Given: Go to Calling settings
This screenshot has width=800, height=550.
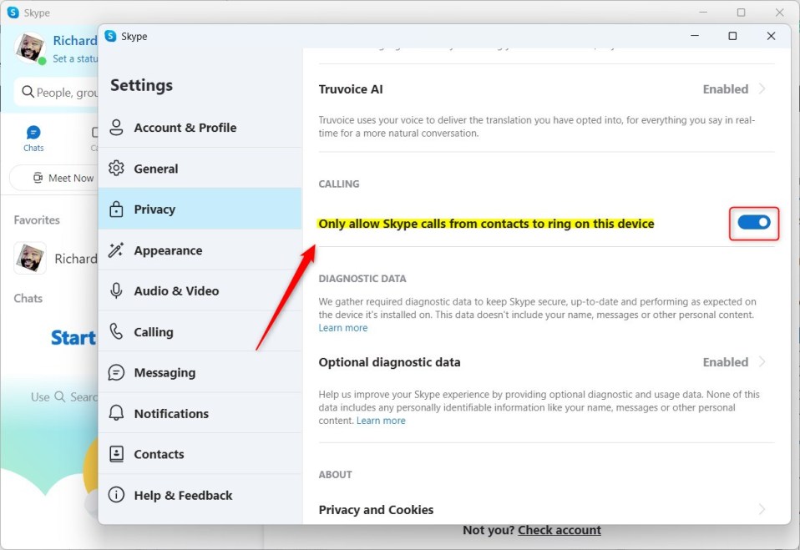Looking at the screenshot, I should coord(200,331).
